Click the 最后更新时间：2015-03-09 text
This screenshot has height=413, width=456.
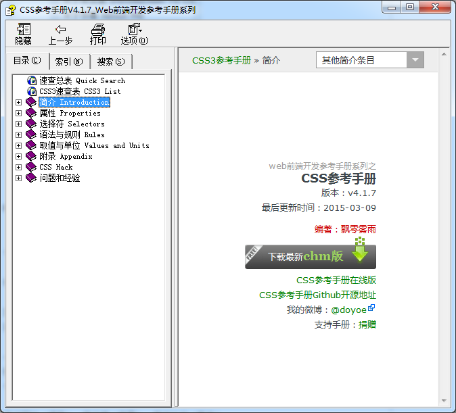point(319,208)
